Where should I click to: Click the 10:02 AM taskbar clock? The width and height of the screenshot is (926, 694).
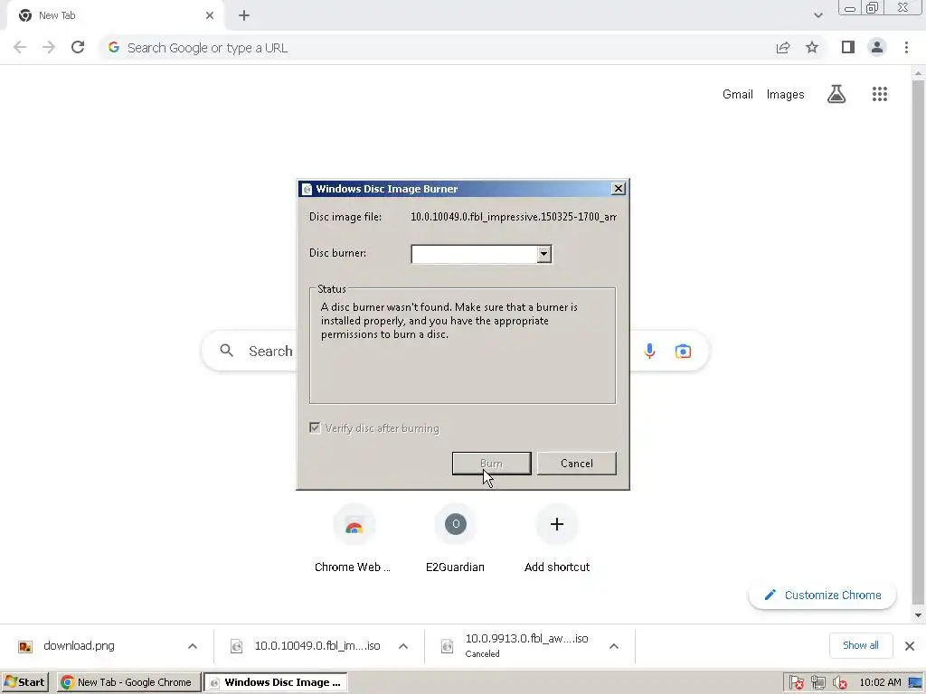coord(880,682)
